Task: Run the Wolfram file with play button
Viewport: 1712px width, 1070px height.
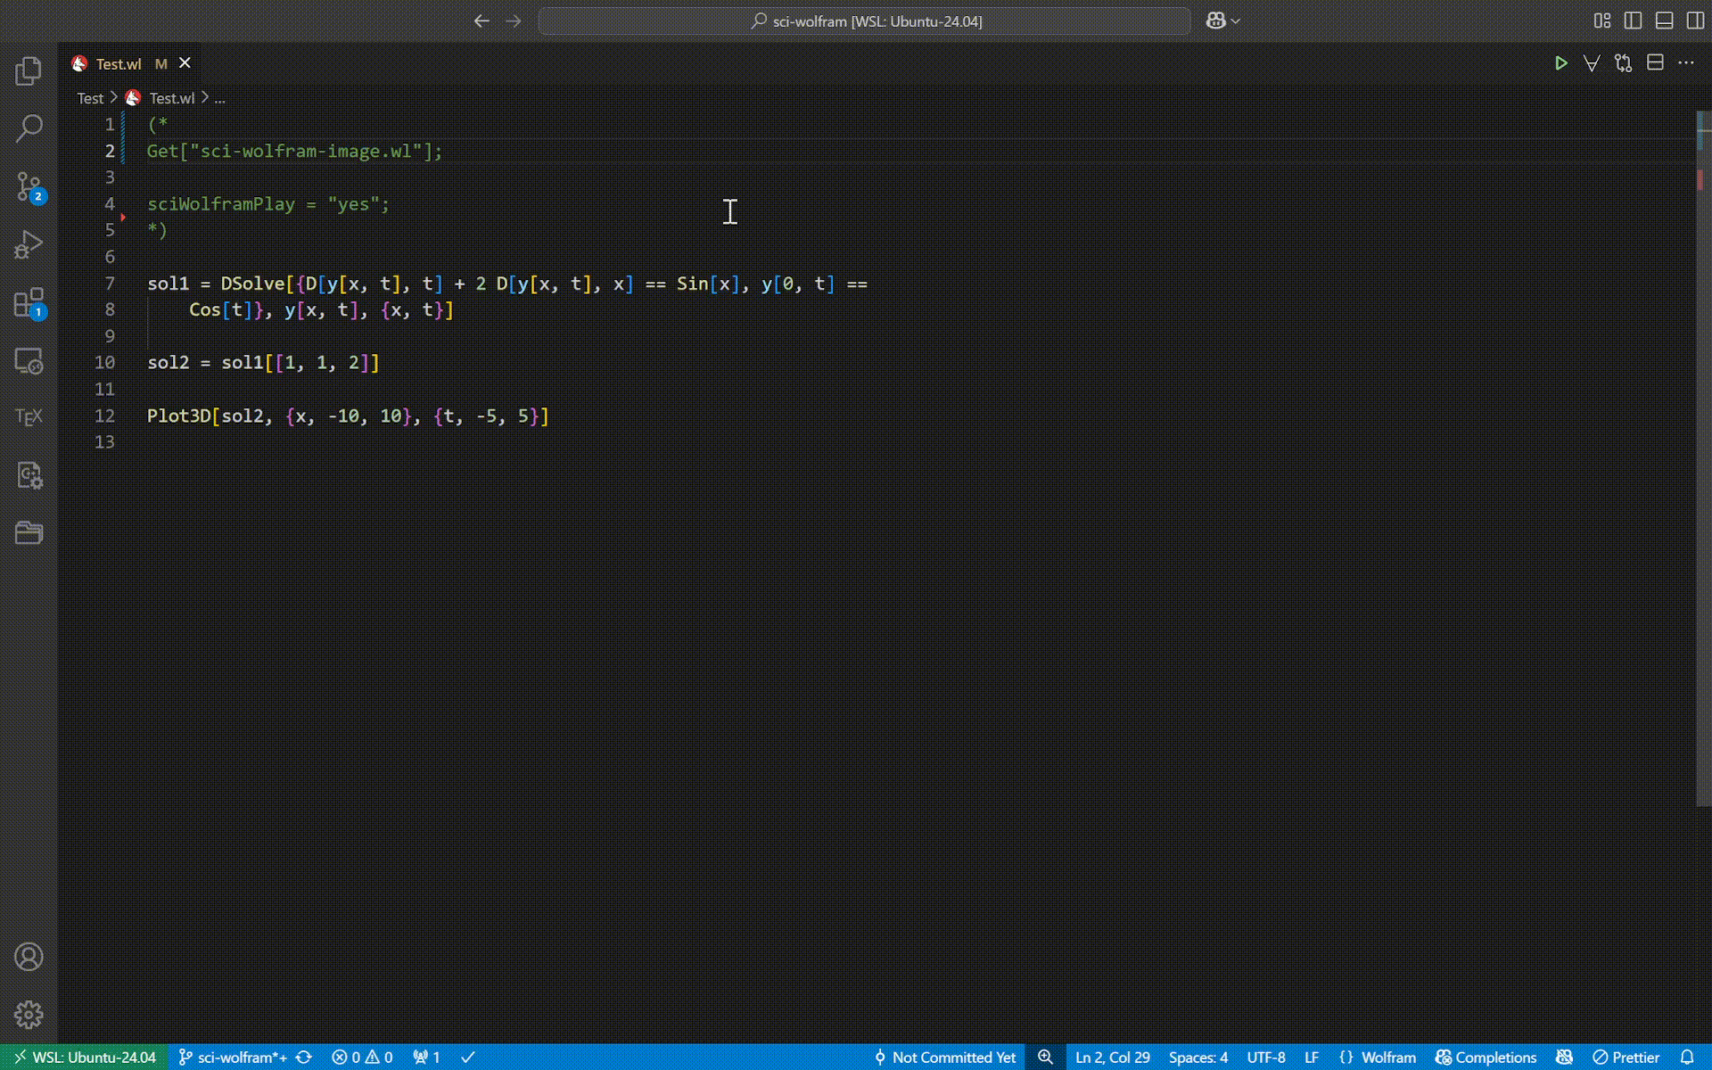Action: coord(1560,63)
